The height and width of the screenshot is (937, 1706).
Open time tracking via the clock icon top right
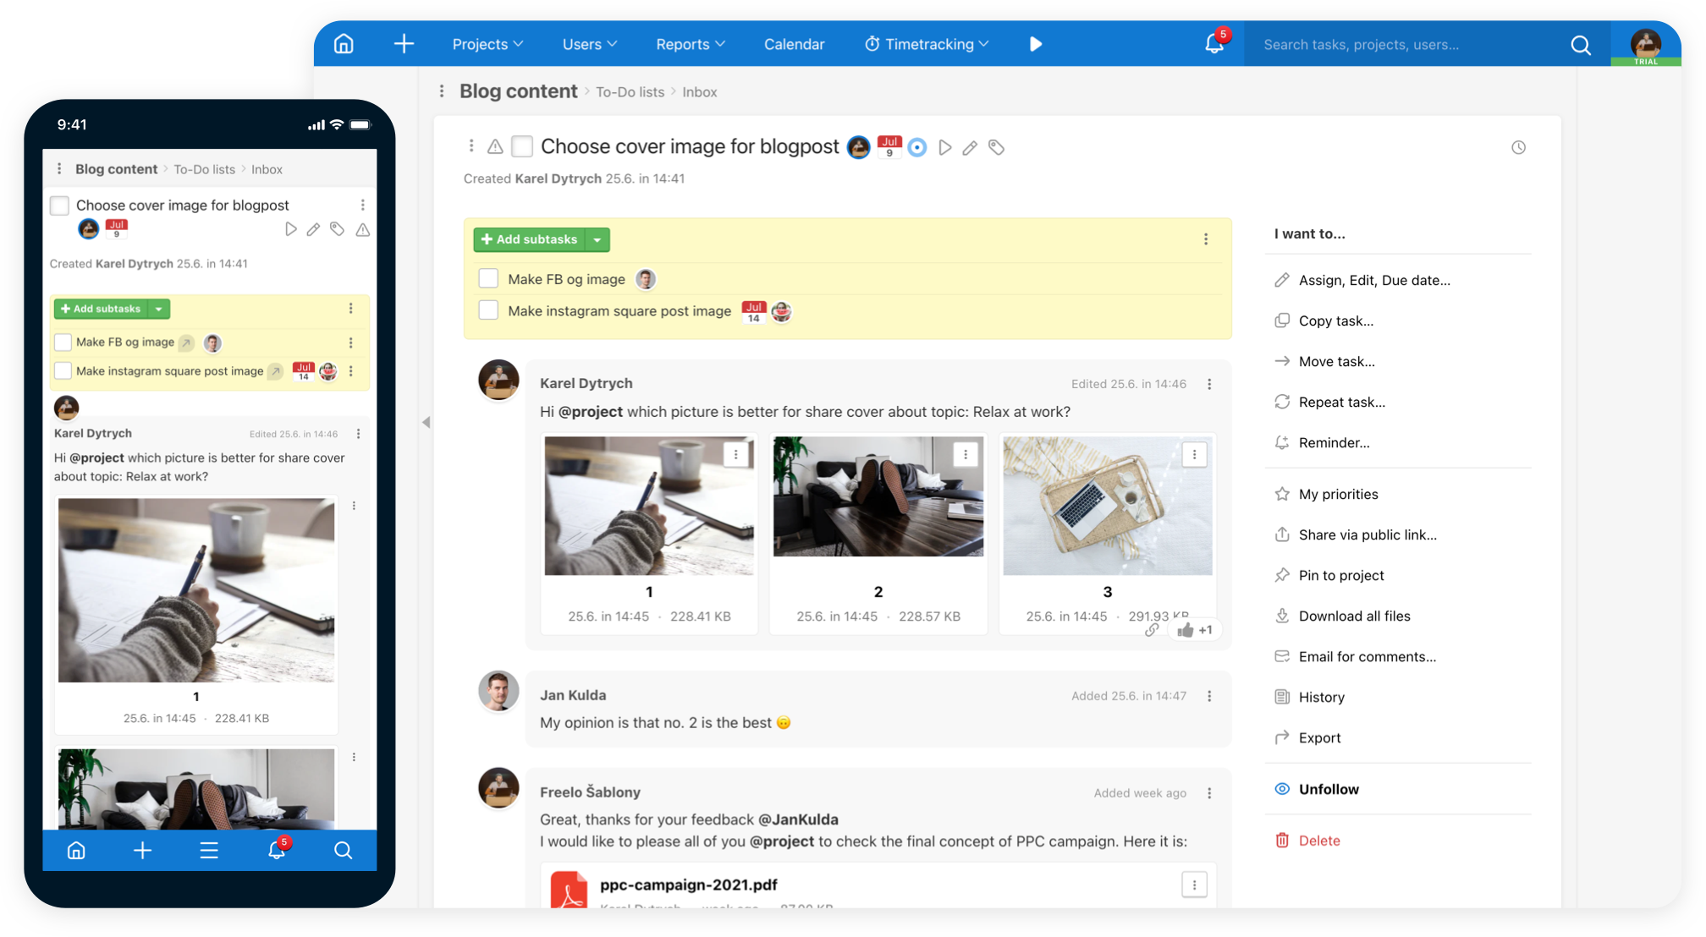(x=1517, y=147)
